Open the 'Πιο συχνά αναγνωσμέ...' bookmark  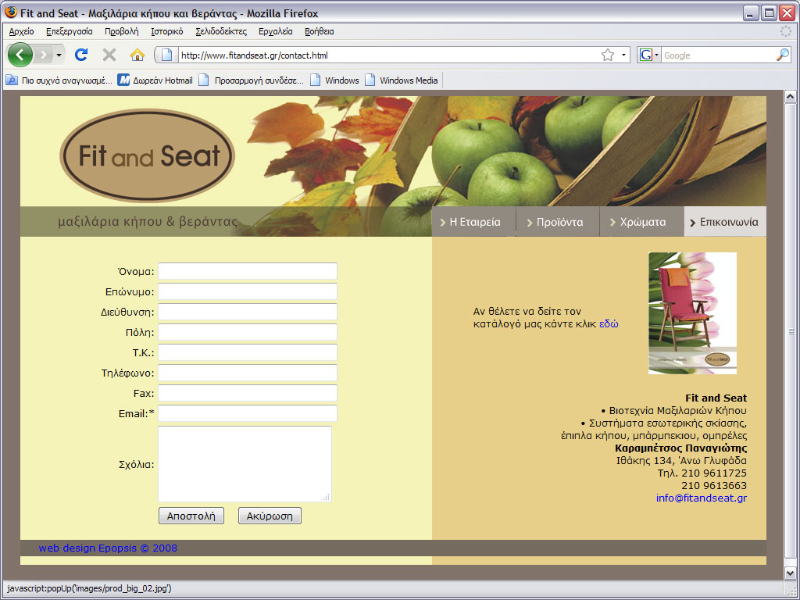[x=59, y=80]
